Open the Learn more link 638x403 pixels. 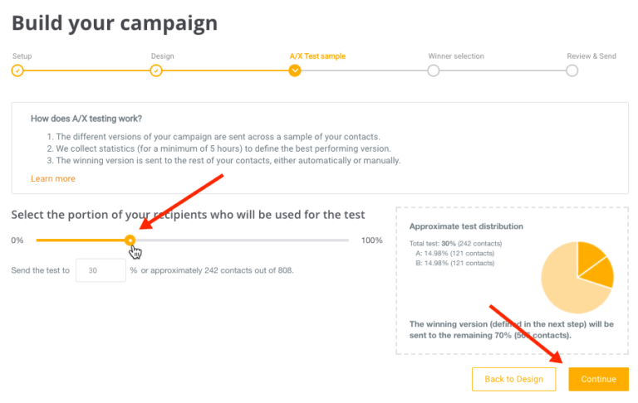click(x=53, y=179)
